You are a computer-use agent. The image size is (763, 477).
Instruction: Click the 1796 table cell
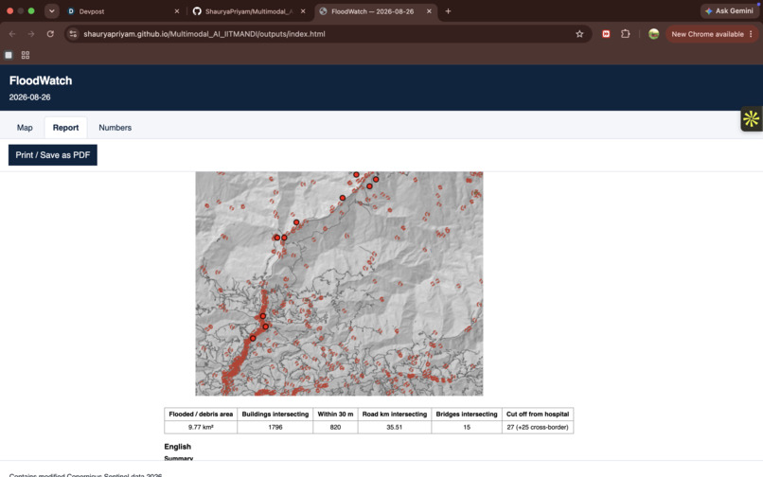coord(275,428)
